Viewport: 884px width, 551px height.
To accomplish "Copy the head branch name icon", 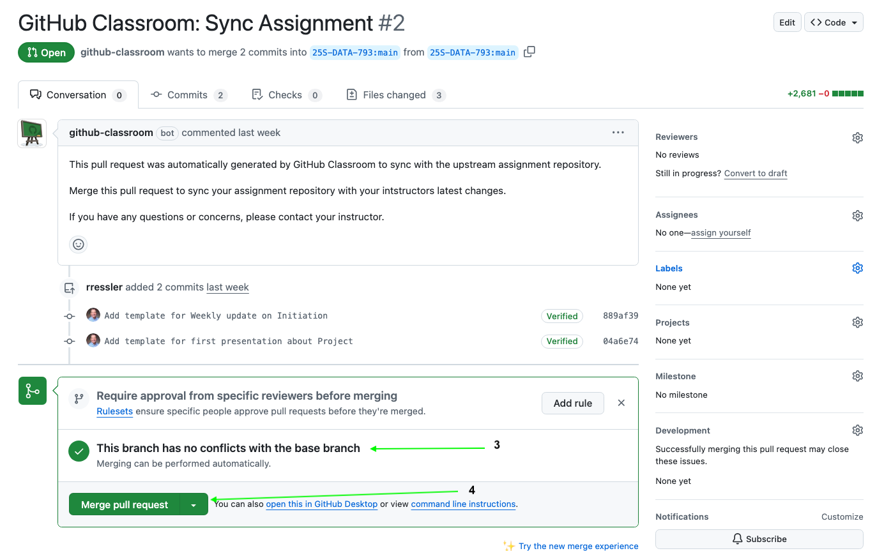I will pyautogui.click(x=529, y=52).
